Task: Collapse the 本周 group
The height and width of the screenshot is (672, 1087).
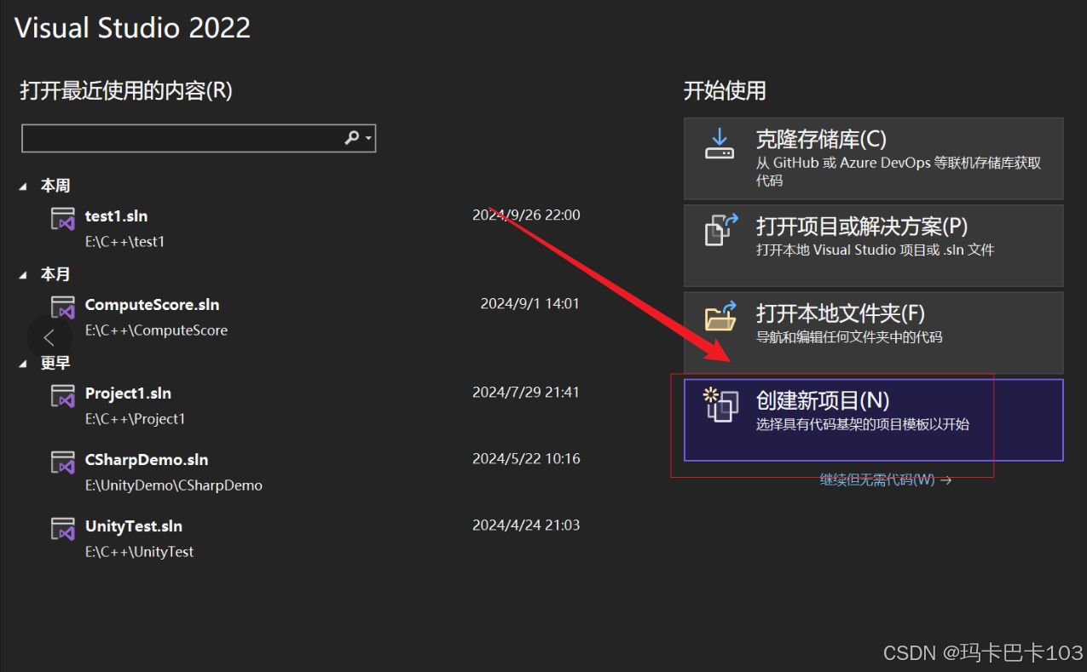Action: click(x=23, y=186)
